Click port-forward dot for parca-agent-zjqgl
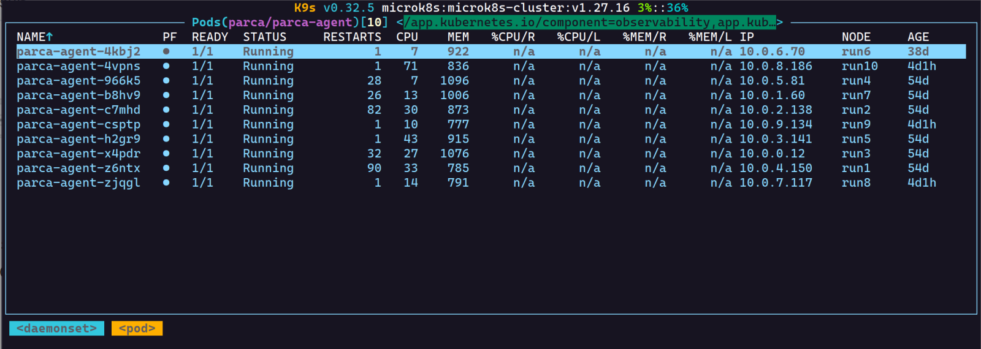Image resolution: width=981 pixels, height=349 pixels. click(x=166, y=183)
